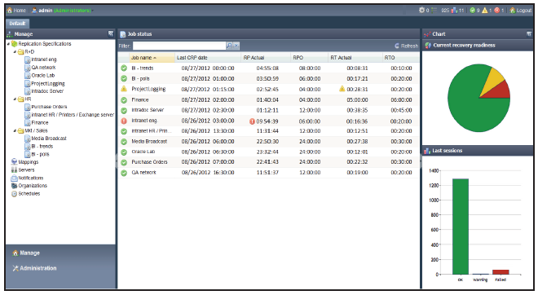Select Finance in the tree
This screenshot has height=295, width=538.
point(40,122)
